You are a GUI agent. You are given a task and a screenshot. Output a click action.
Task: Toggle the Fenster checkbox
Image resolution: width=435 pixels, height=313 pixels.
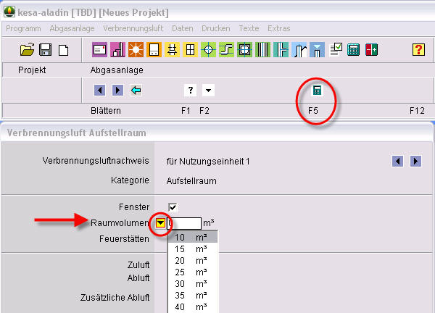(x=173, y=206)
